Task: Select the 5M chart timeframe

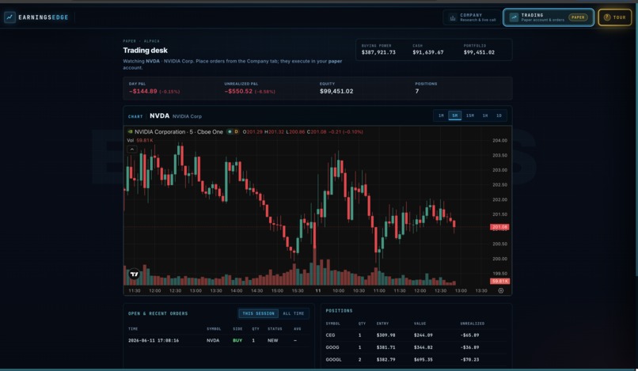Action: pyautogui.click(x=455, y=116)
